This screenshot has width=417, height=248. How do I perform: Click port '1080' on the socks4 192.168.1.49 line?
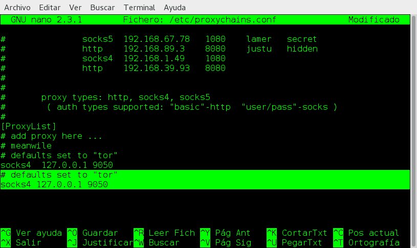pos(215,58)
